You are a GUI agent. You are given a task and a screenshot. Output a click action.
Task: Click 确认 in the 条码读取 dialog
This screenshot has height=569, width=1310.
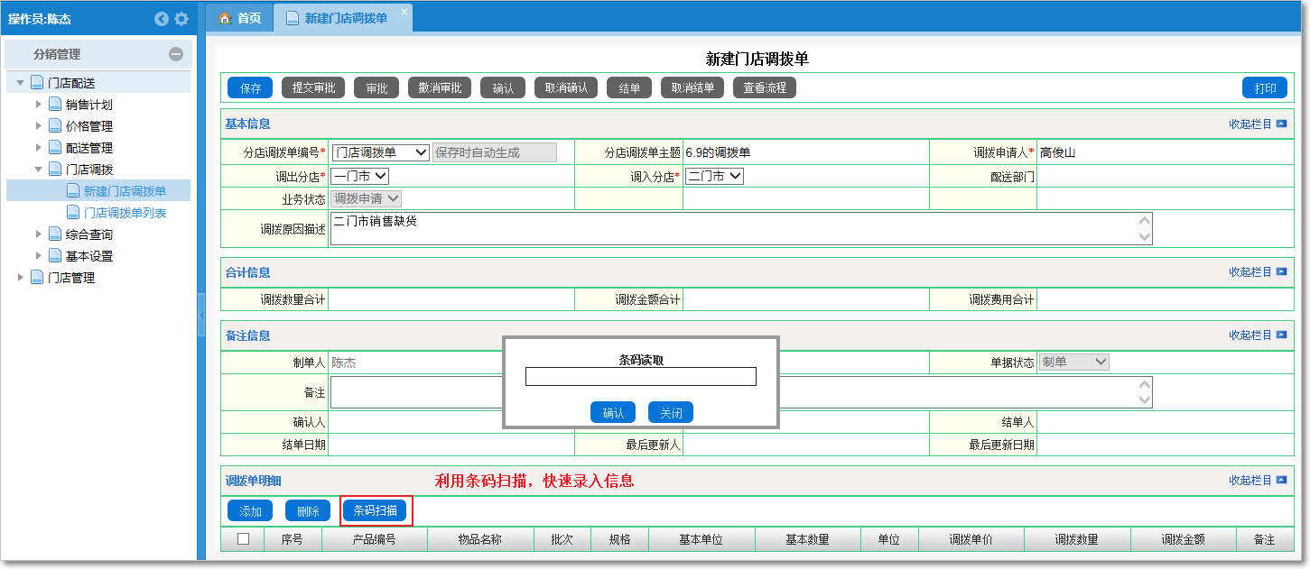(x=613, y=412)
